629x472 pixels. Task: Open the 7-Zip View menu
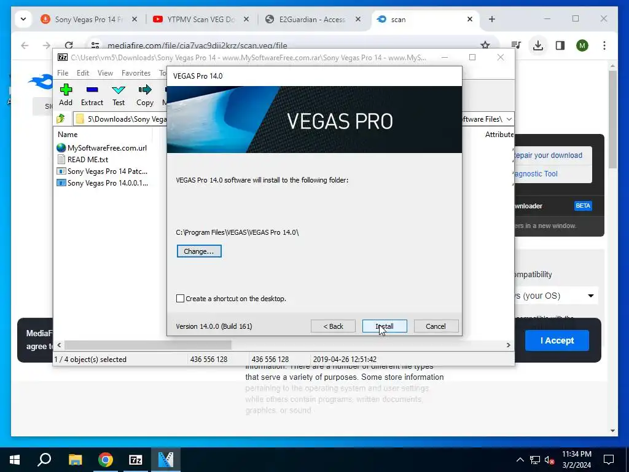[x=105, y=73]
